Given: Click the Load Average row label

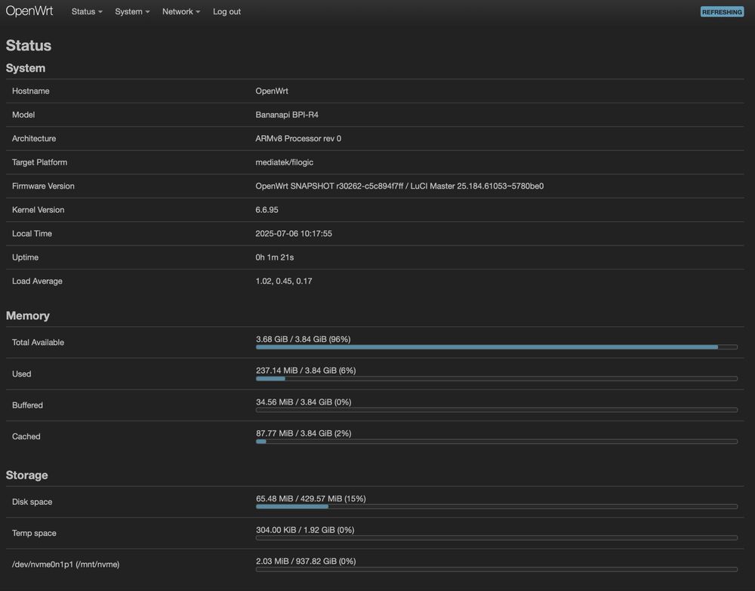Looking at the screenshot, I should (37, 281).
